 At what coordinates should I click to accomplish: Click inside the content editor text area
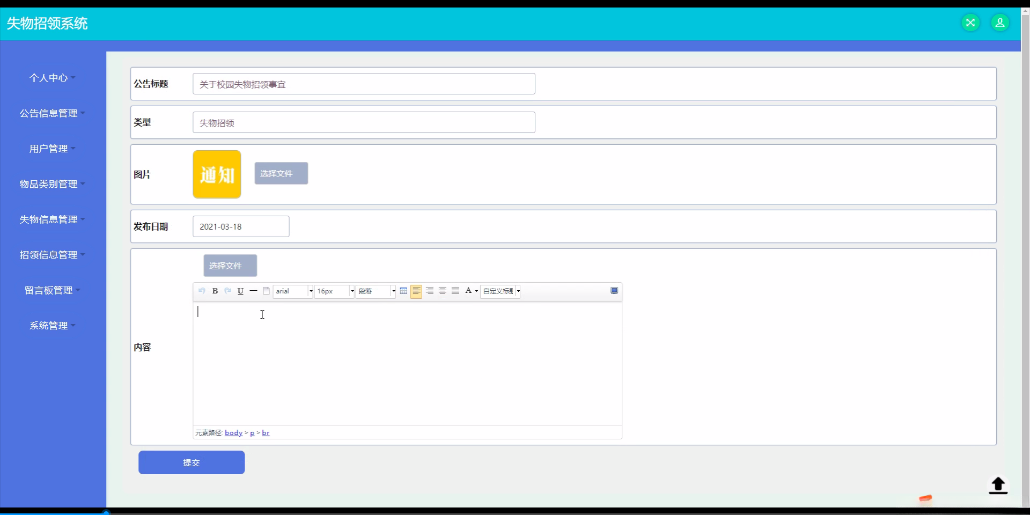point(407,363)
